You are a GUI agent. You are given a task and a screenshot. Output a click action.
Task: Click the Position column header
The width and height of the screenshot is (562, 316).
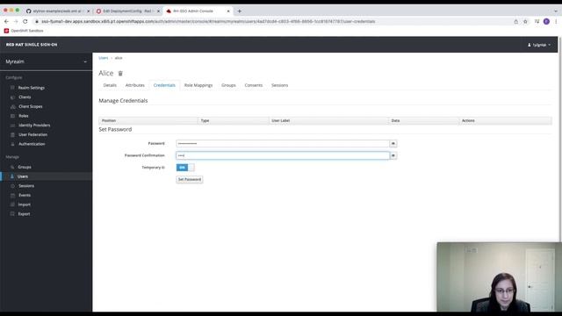click(148, 121)
